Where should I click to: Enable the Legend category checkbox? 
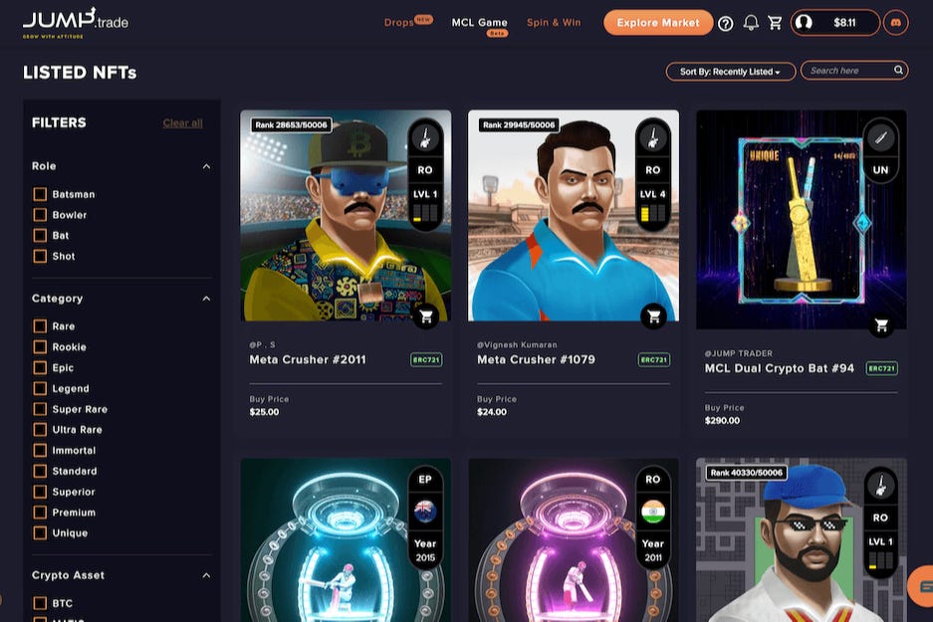tap(40, 388)
